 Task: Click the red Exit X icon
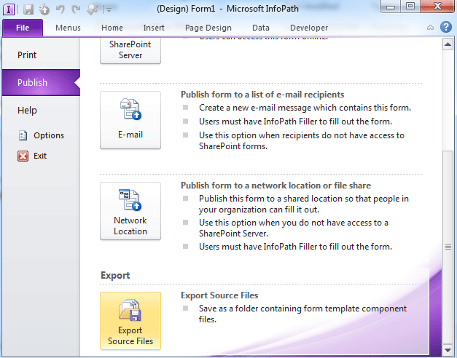pos(23,156)
